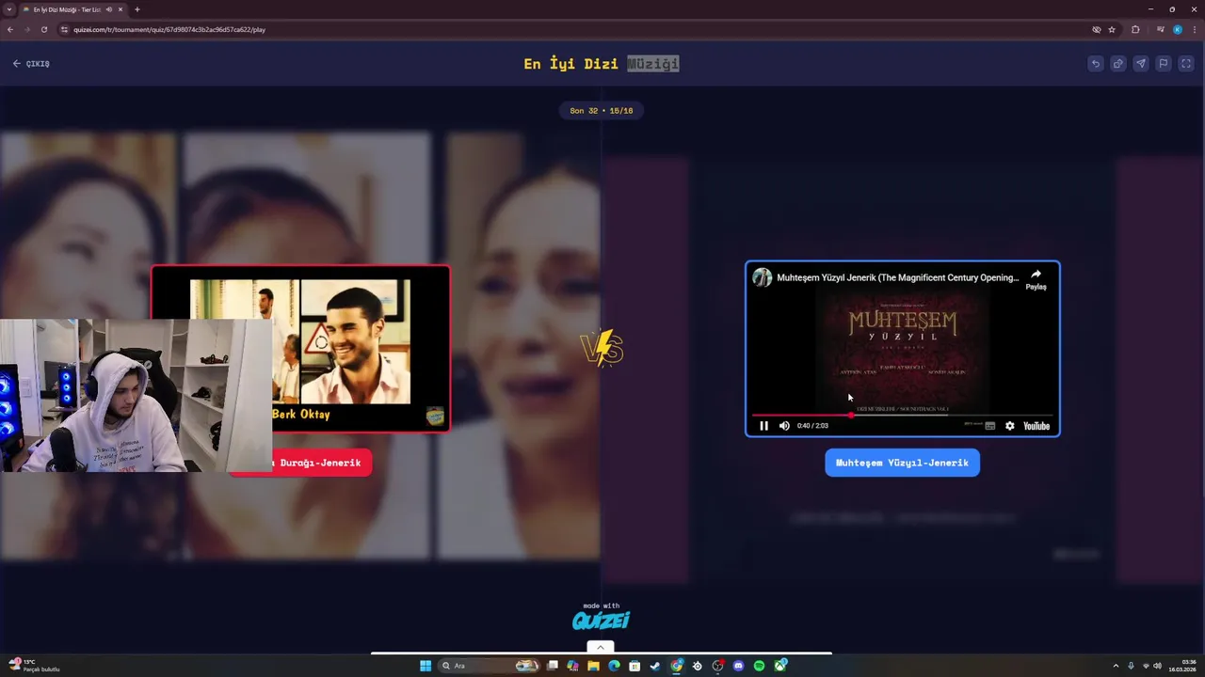
Task: Open the system volume tray icon
Action: pyautogui.click(x=1157, y=666)
